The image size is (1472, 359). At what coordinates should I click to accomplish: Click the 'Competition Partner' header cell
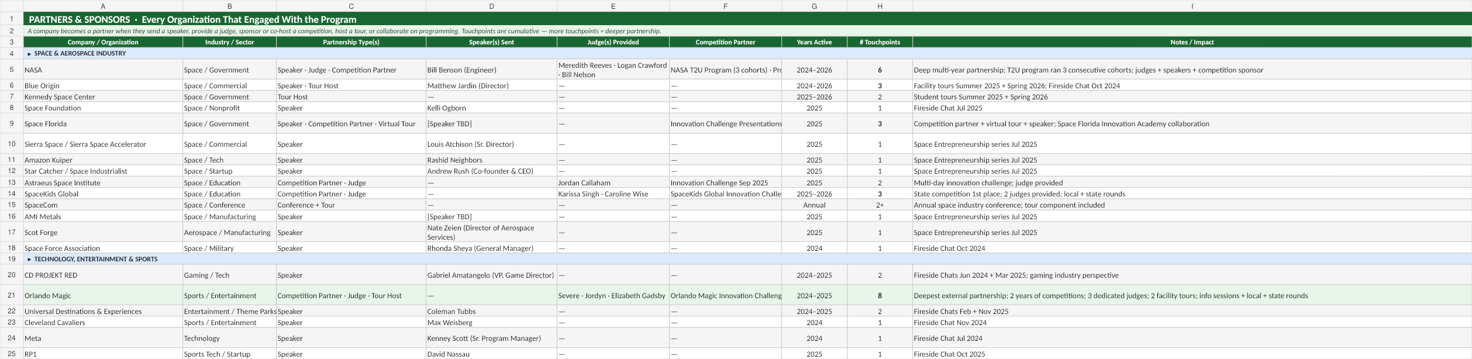(x=725, y=42)
